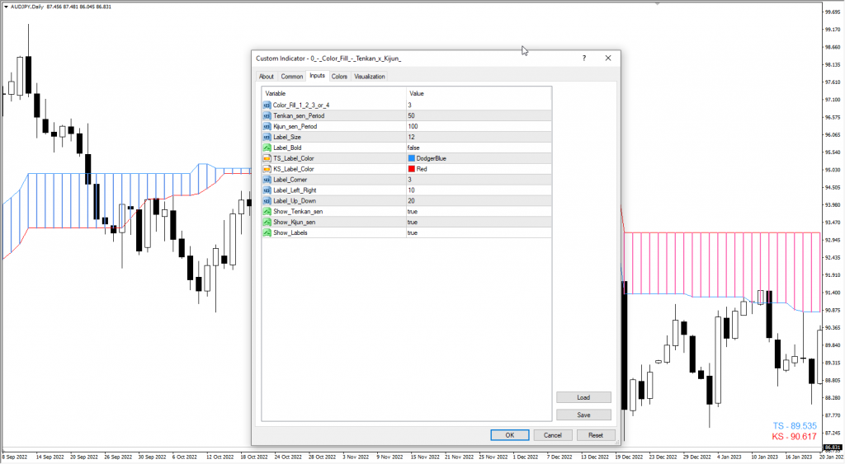This screenshot has width=845, height=464.
Task: Click the boolean icon beside Show_Kijun_sen
Action: (x=267, y=223)
